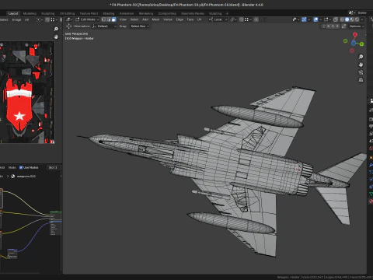
Task: Open the viewport Add menu
Action: [145, 19]
